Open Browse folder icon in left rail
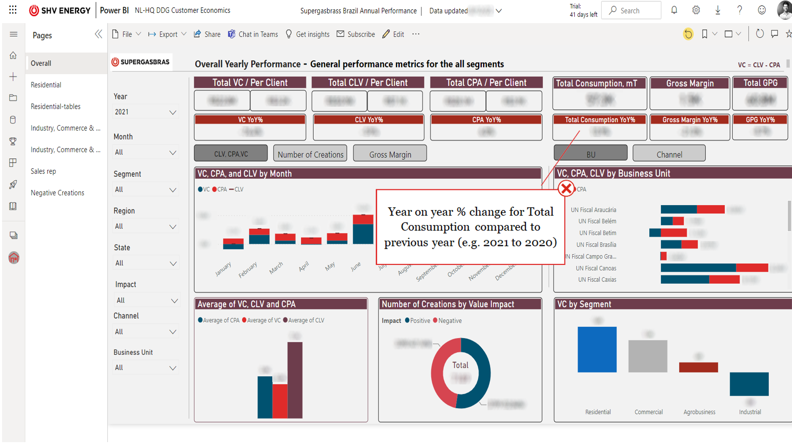This screenshot has height=445, width=792. (x=13, y=98)
